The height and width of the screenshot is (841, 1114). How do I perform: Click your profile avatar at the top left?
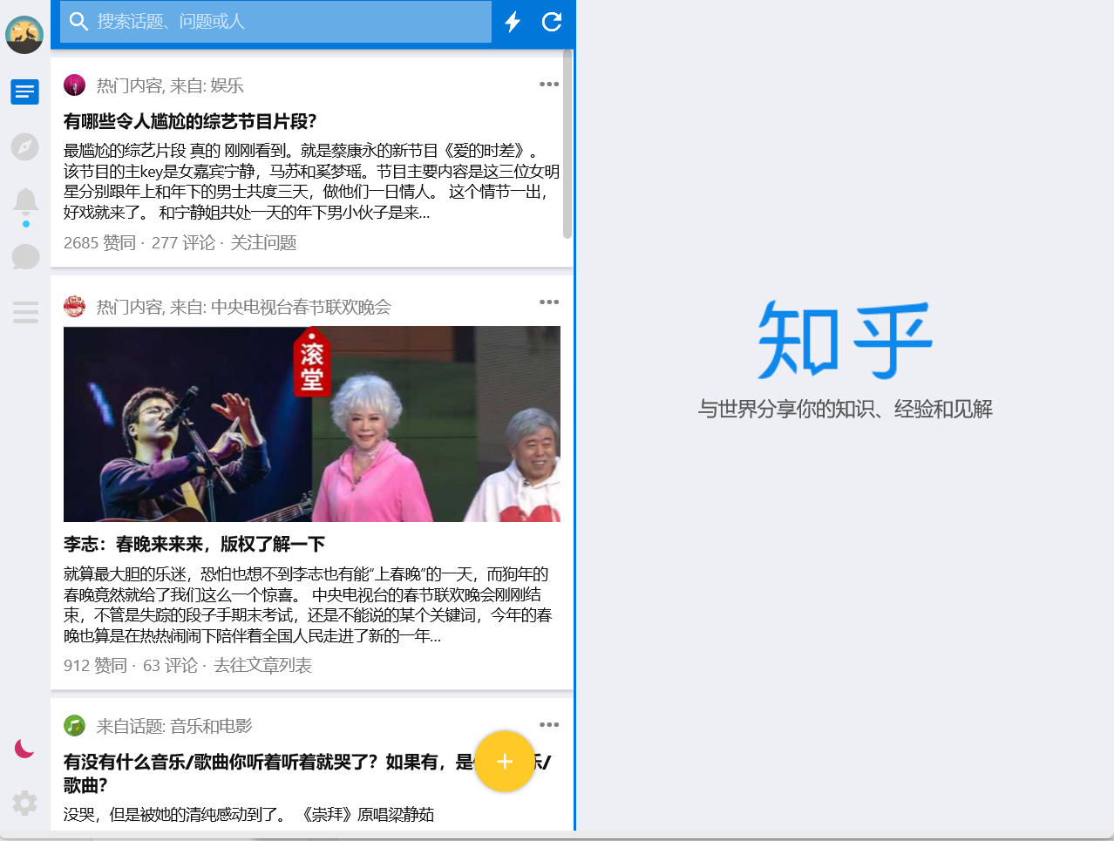24,35
